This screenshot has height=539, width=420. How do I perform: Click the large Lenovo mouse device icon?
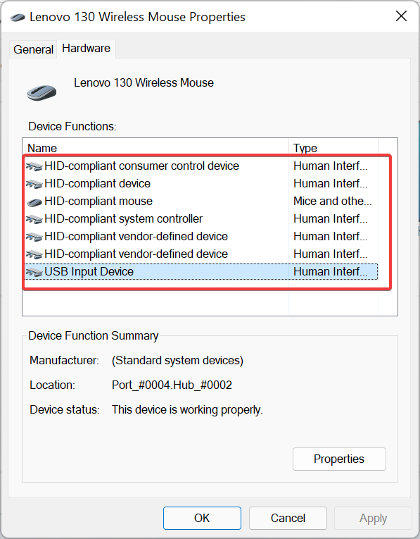[x=42, y=93]
